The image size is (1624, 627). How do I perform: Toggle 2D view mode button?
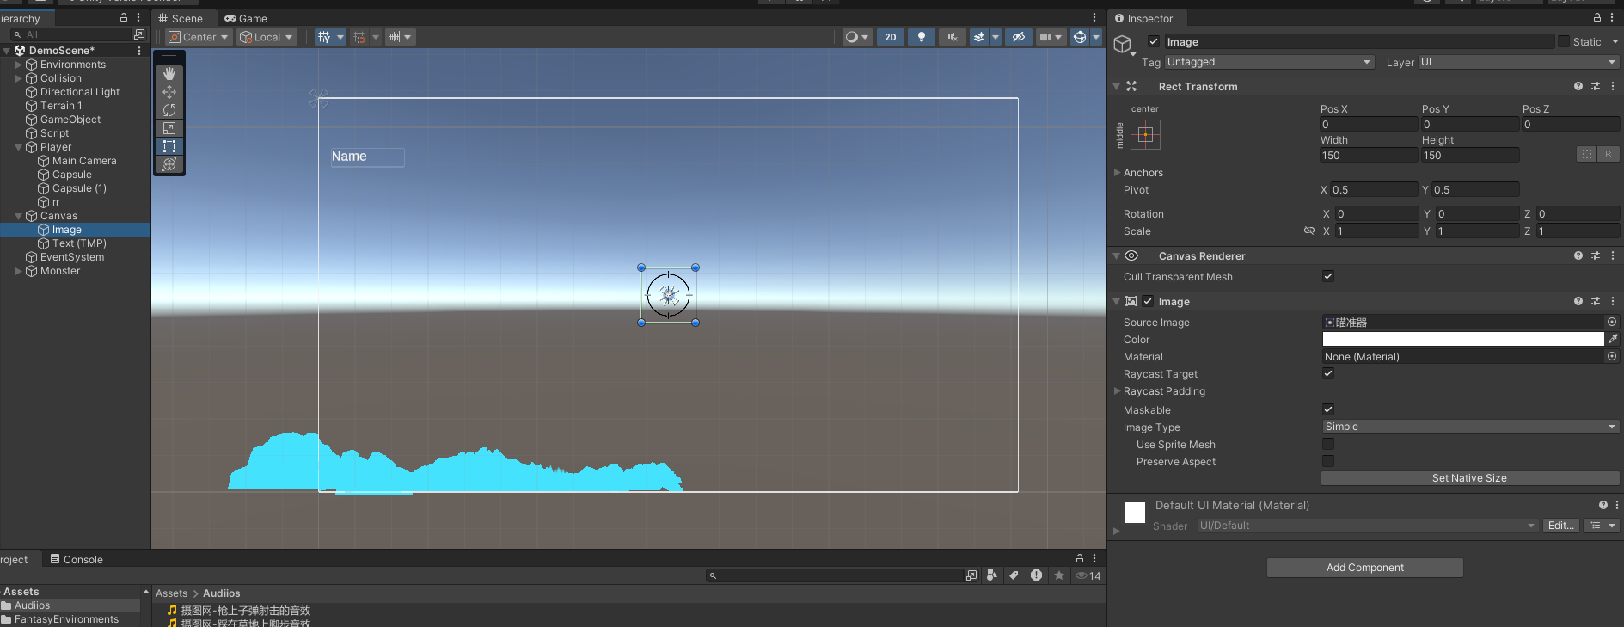coord(891,37)
